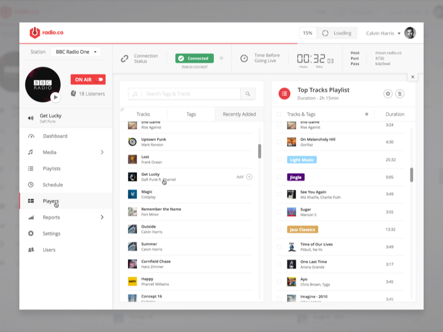Click the purple Jingle tag label
The image size is (443, 332).
[x=296, y=177]
